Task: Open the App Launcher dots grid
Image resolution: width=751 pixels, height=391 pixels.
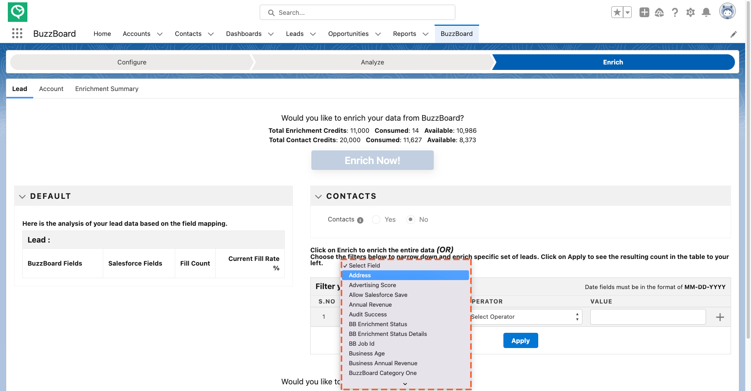Action: pos(17,34)
